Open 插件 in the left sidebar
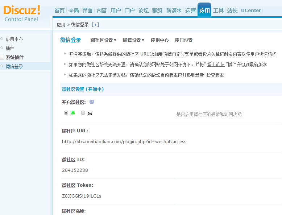Screen dimensions: 282x215 (x=10, y=48)
